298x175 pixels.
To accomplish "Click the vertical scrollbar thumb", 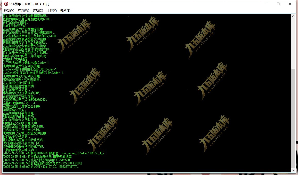I will click(293, 118).
